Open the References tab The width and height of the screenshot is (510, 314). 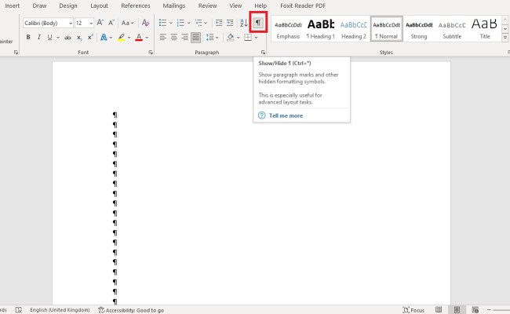136,5
